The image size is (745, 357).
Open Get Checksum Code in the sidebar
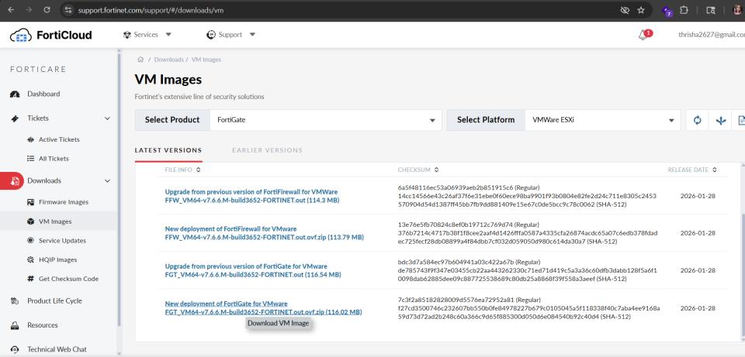coord(68,279)
